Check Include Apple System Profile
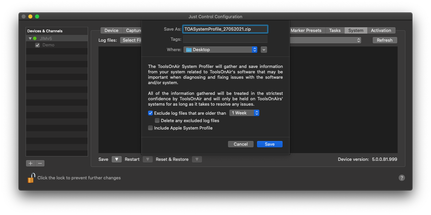The width and height of the screenshot is (431, 215). point(150,128)
